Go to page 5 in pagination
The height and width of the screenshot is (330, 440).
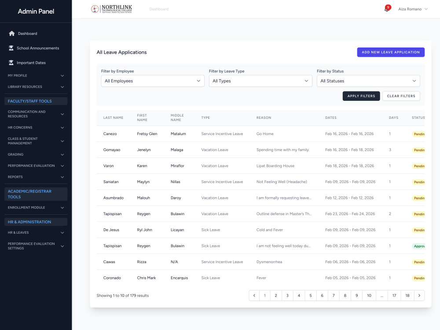310,296
